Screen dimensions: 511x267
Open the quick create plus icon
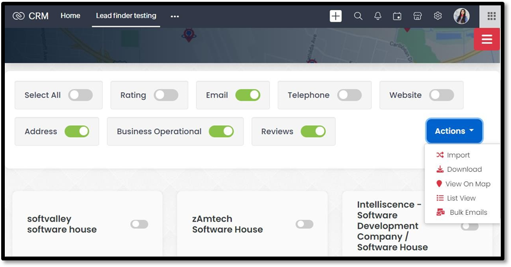point(335,16)
